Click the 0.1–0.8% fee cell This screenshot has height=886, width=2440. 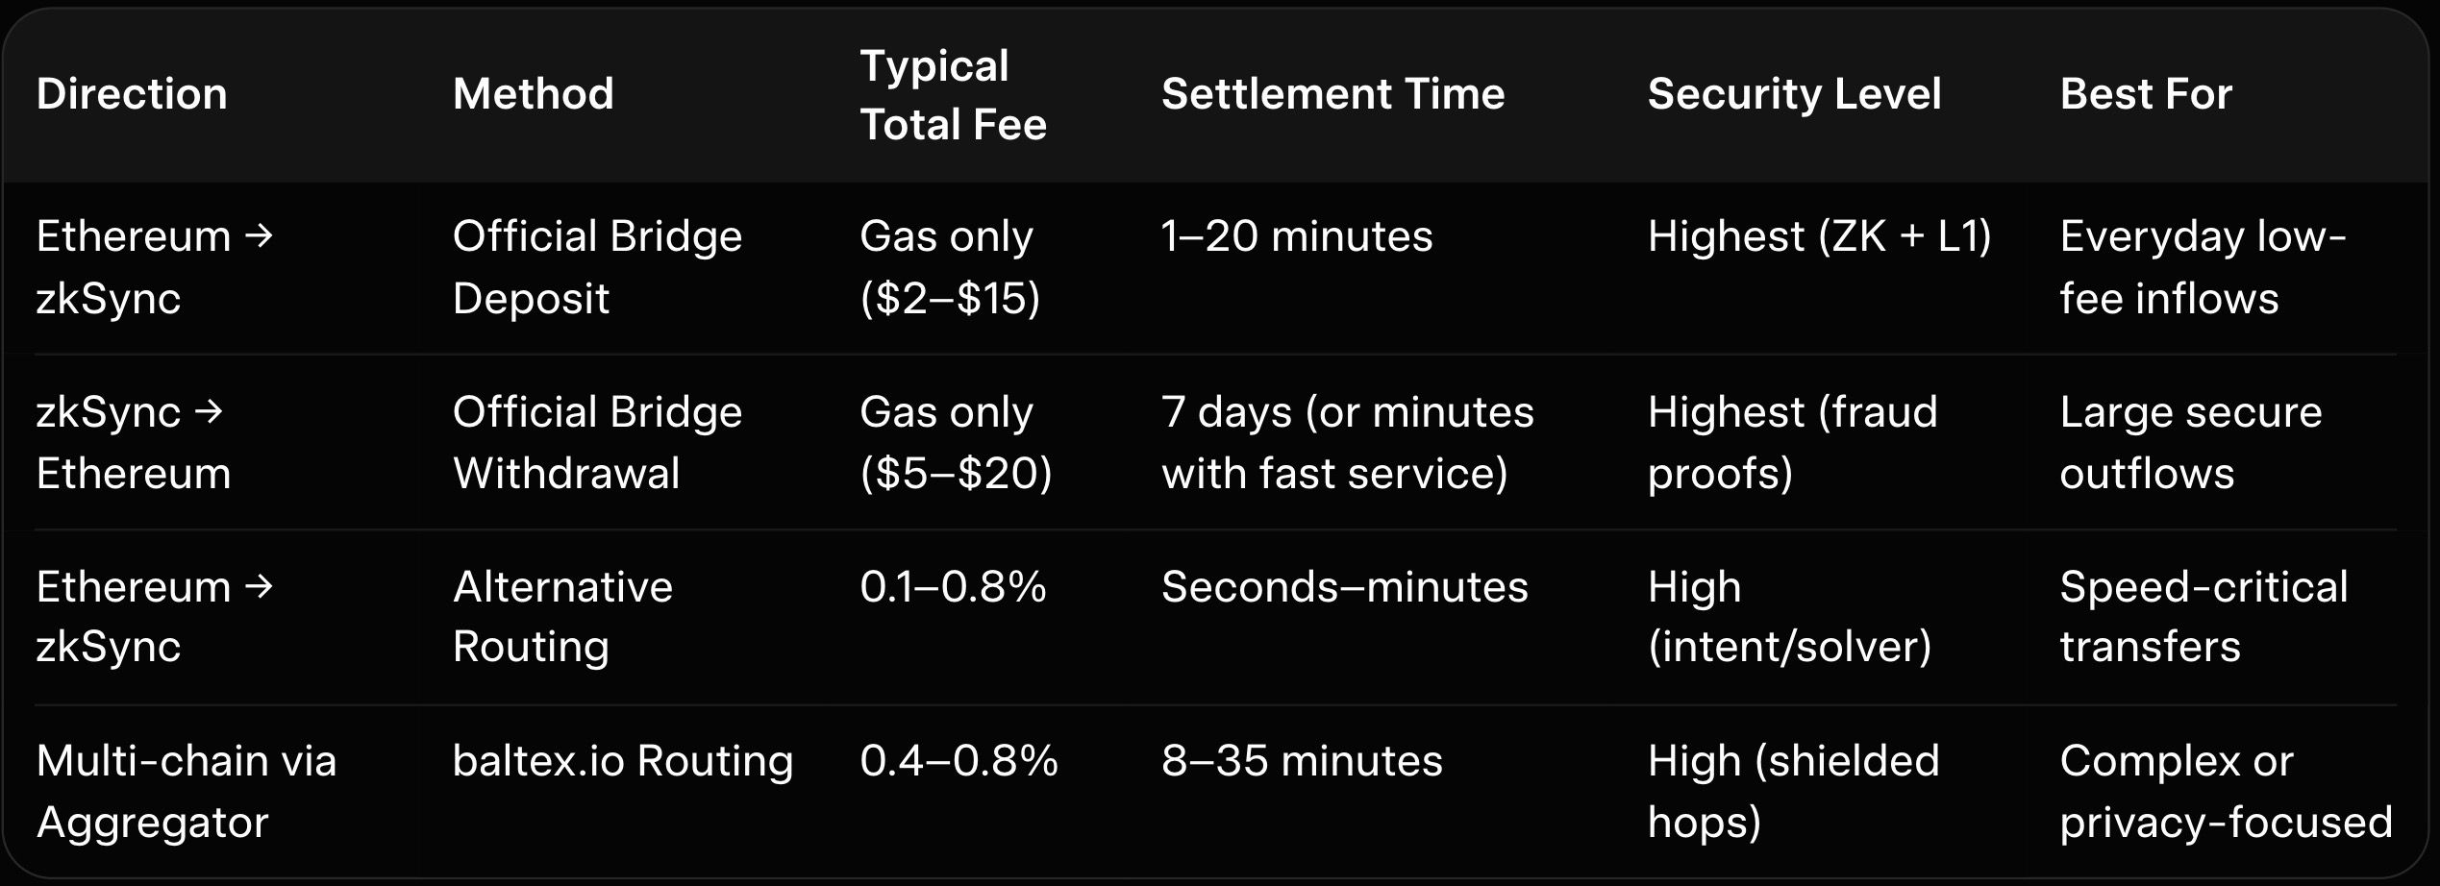(x=952, y=587)
